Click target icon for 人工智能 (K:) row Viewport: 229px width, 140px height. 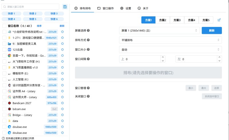tap(62, 79)
